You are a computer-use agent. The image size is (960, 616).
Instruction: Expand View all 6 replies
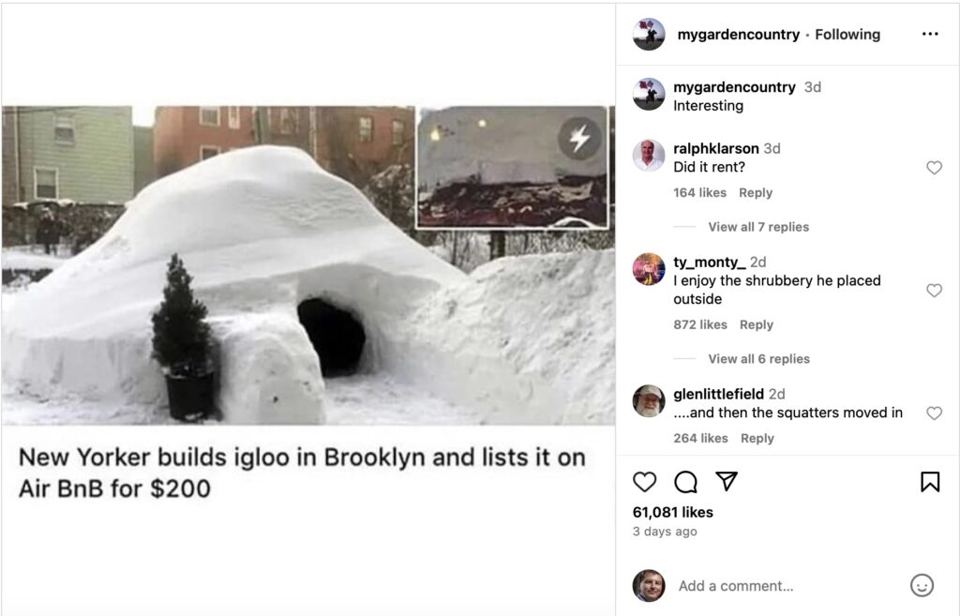(x=758, y=359)
